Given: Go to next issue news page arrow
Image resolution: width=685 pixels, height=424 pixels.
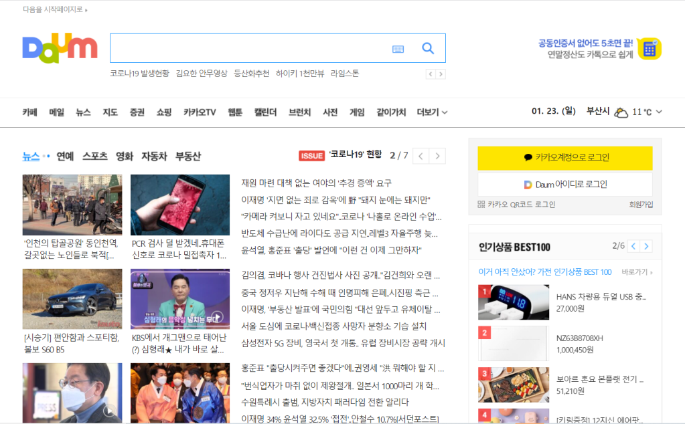Looking at the screenshot, I should pos(437,156).
